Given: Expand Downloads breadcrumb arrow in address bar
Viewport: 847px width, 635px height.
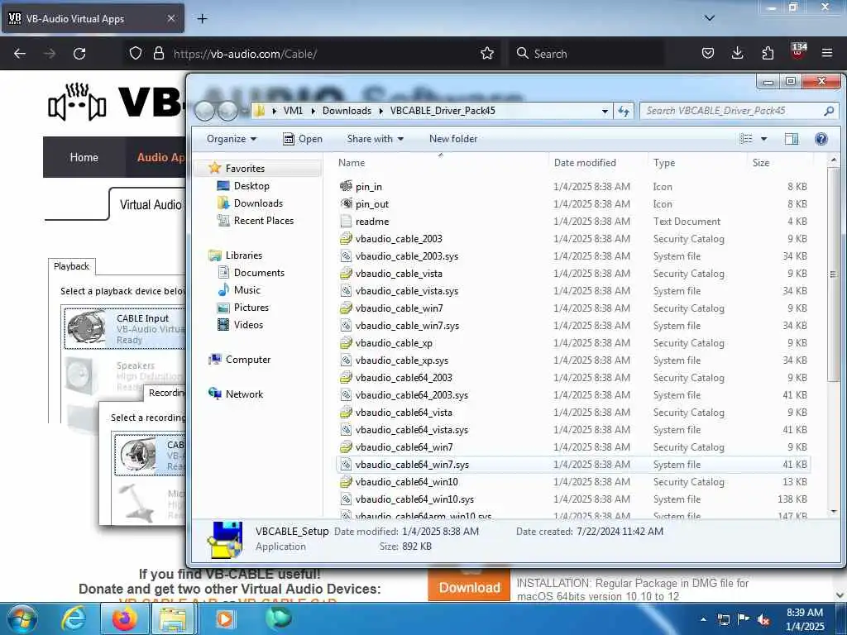Looking at the screenshot, I should [380, 111].
